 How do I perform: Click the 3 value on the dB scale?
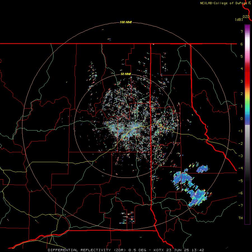click(242, 81)
